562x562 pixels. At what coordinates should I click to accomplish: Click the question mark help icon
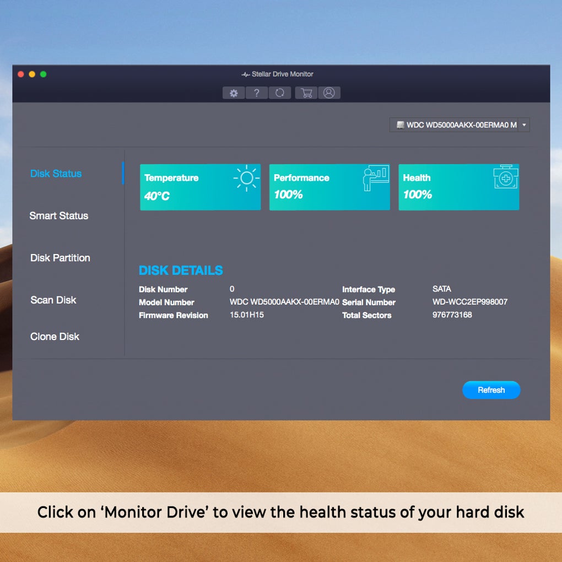(257, 93)
